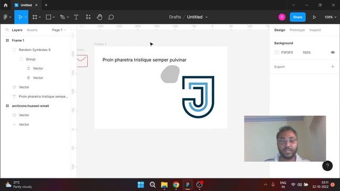Toggle background visibility eye icon
The height and width of the screenshot is (191, 340).
click(333, 53)
